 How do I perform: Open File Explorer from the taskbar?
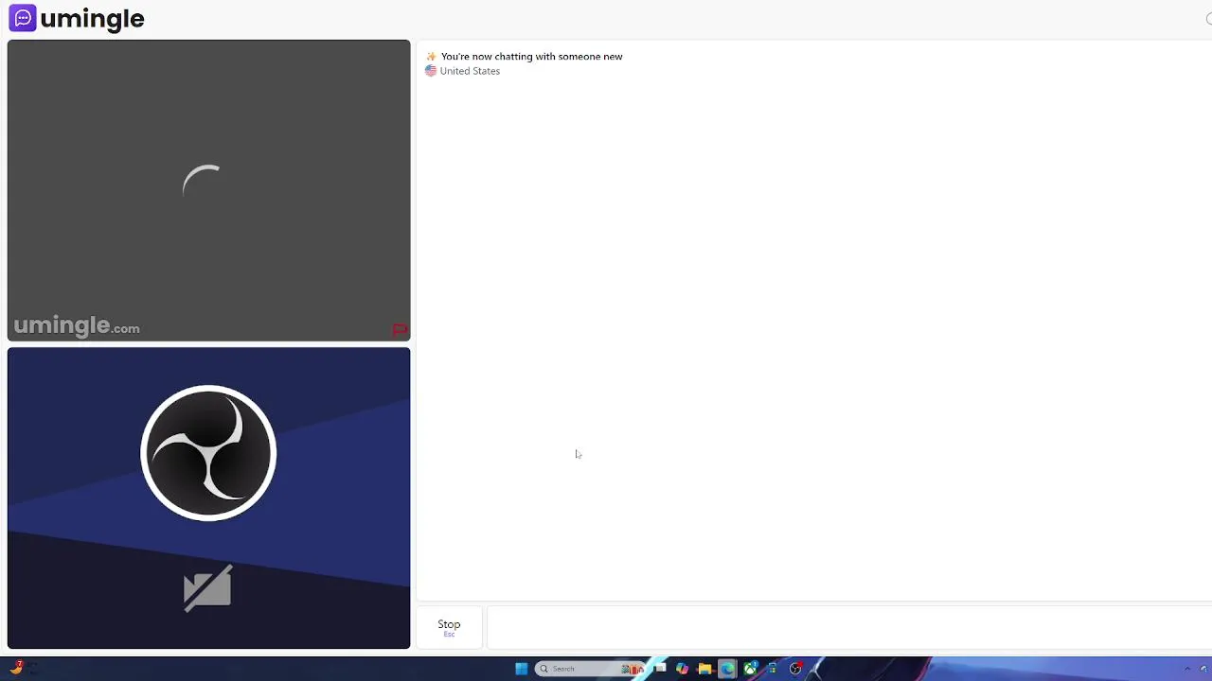tap(704, 669)
